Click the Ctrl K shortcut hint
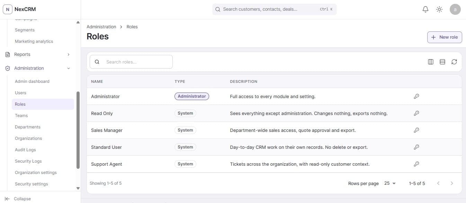466x203 pixels. click(326, 9)
